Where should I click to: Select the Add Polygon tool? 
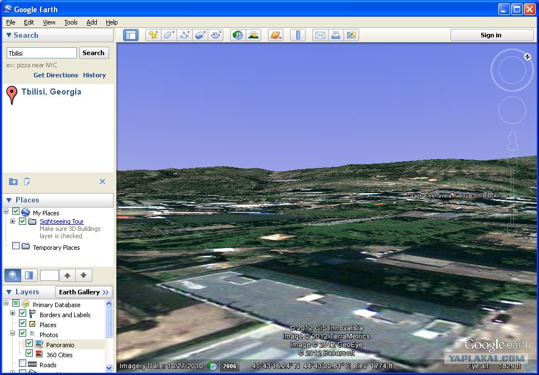[x=169, y=35]
